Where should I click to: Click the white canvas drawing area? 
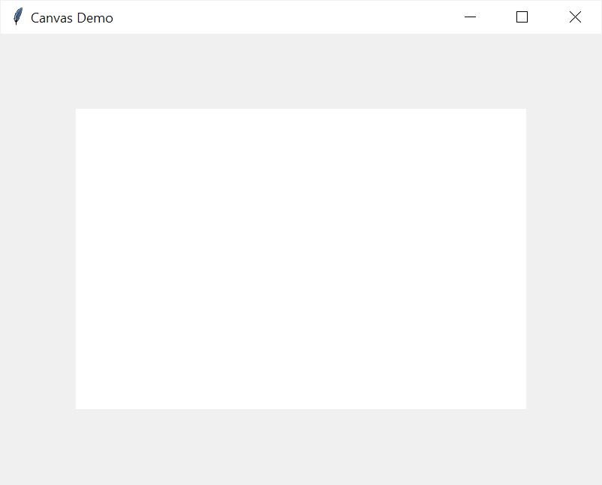pyautogui.click(x=300, y=259)
